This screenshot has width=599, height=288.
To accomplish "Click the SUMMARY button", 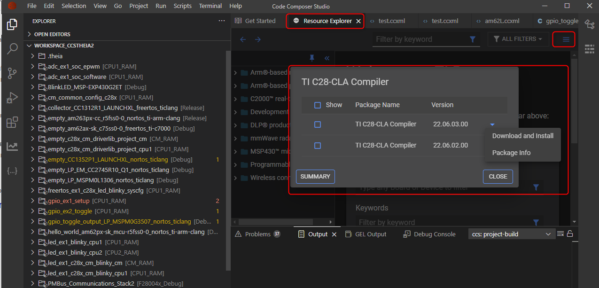I will 315,177.
